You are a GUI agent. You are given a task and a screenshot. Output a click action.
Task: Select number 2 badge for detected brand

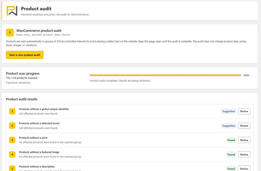click(x=12, y=126)
